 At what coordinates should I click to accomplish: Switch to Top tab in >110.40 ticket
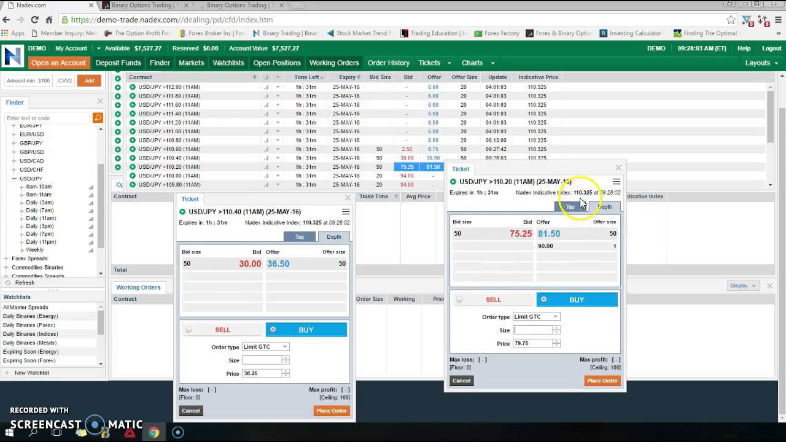point(300,236)
